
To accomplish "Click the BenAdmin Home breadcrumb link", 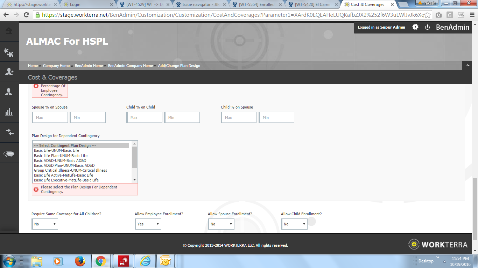I will pyautogui.click(x=89, y=66).
